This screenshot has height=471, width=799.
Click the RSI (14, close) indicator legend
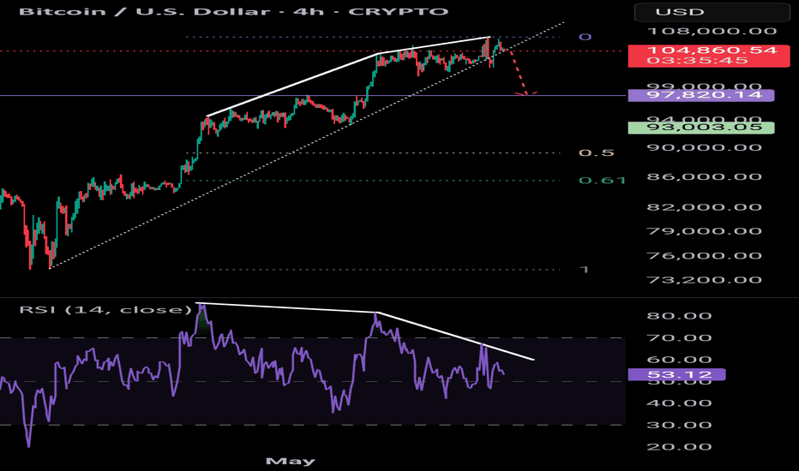point(105,310)
